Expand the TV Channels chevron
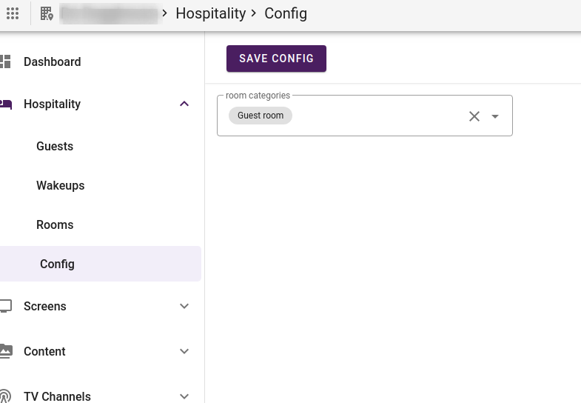Viewport: 581px width, 403px height. (184, 396)
